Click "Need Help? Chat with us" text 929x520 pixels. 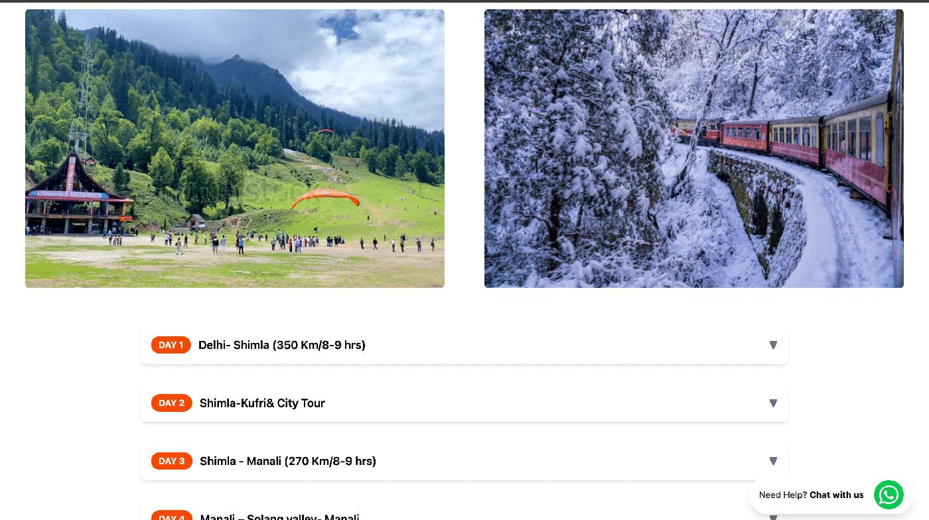click(x=812, y=495)
